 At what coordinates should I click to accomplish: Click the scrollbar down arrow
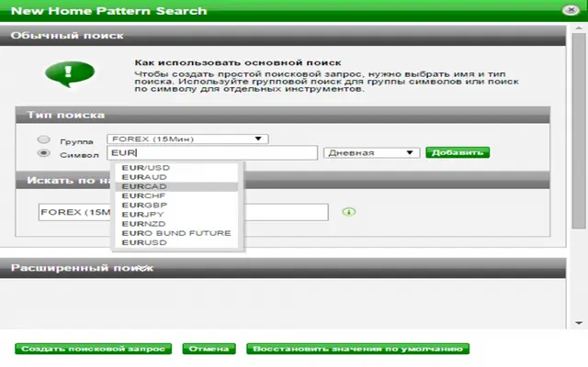point(579,322)
